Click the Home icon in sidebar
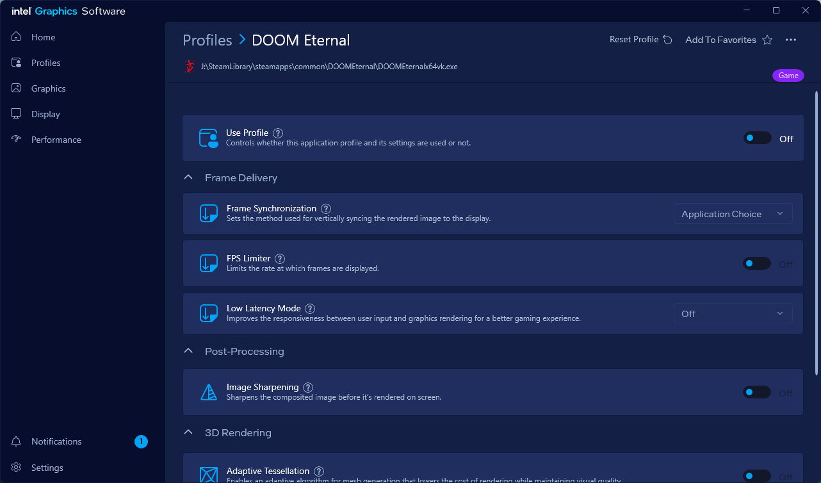821x483 pixels. 17,37
